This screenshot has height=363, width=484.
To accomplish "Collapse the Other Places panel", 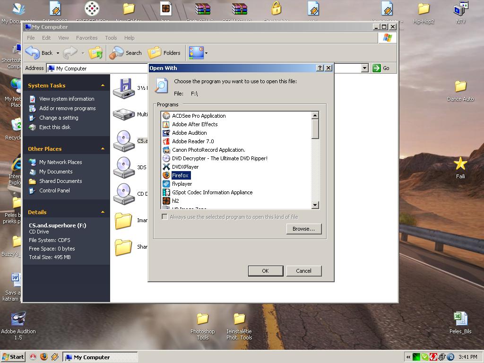I will pyautogui.click(x=103, y=149).
